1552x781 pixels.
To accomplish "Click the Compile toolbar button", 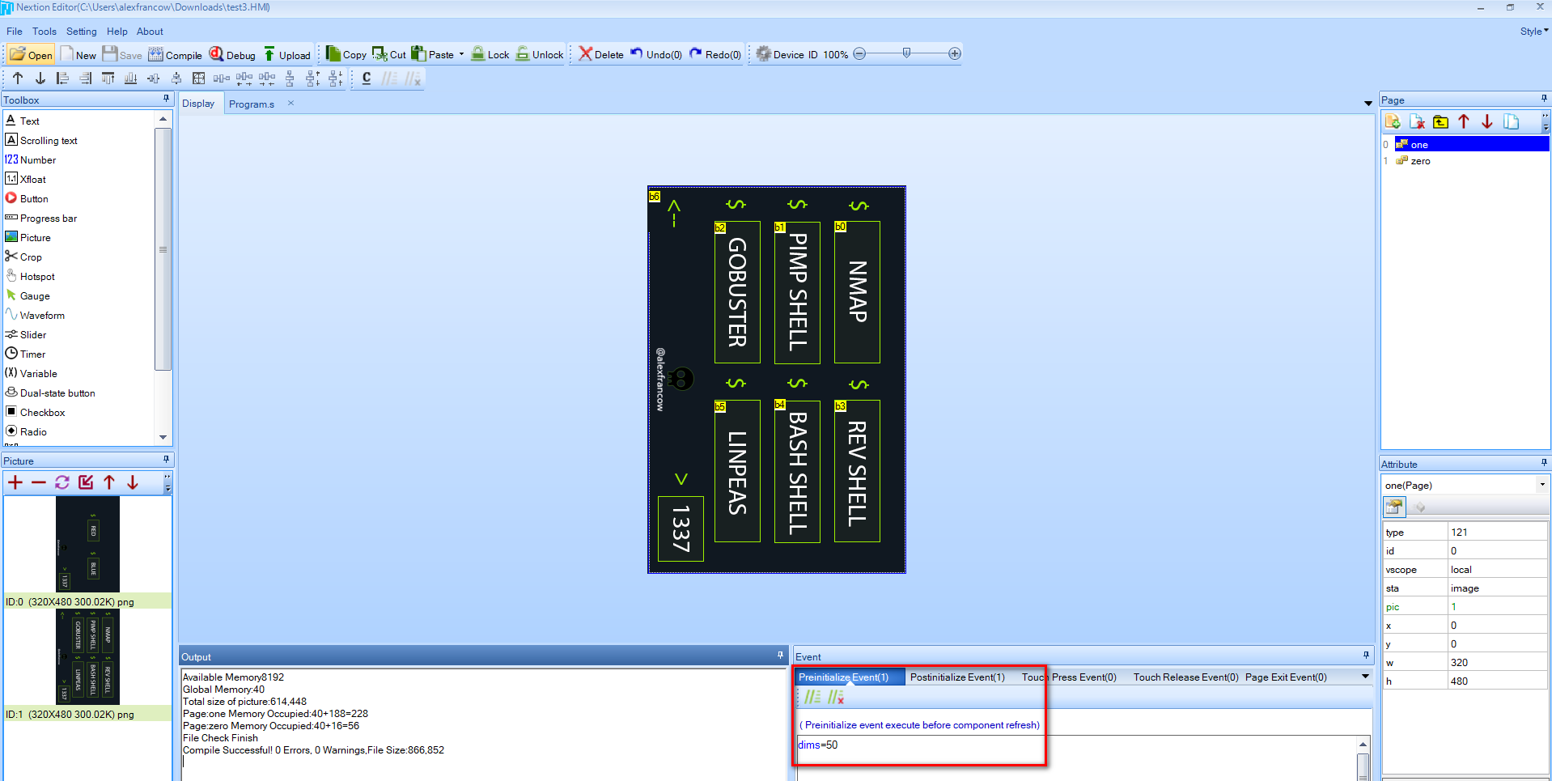I will (x=175, y=54).
